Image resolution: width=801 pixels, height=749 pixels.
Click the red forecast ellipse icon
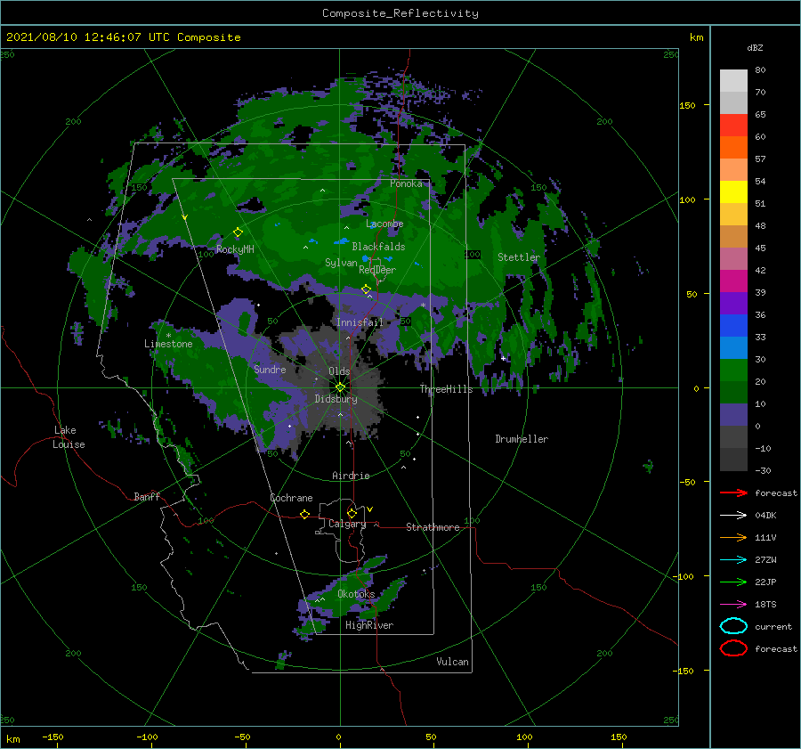pos(733,648)
